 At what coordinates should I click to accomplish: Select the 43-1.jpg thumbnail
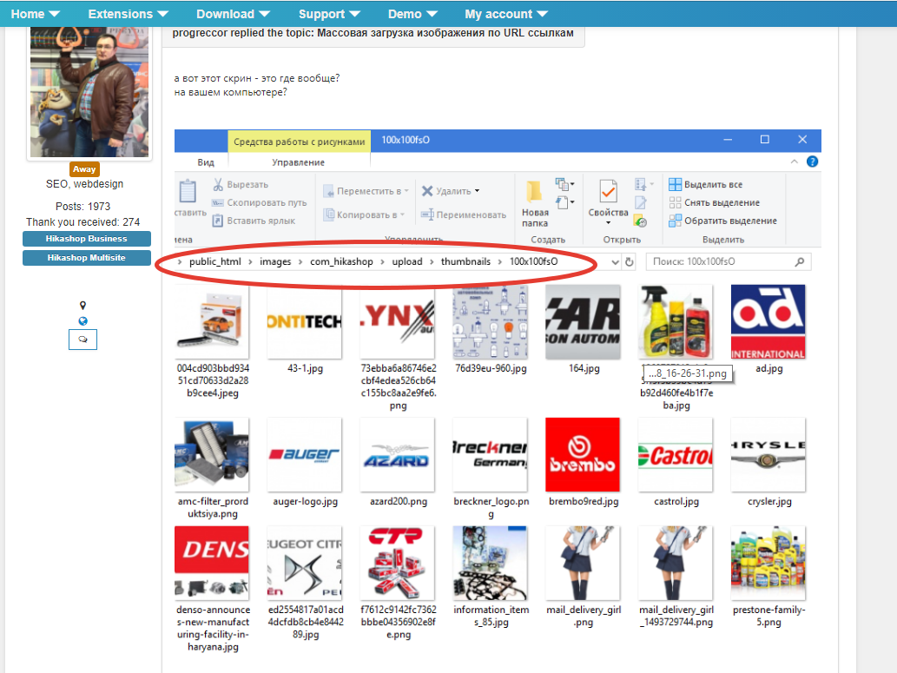(304, 321)
